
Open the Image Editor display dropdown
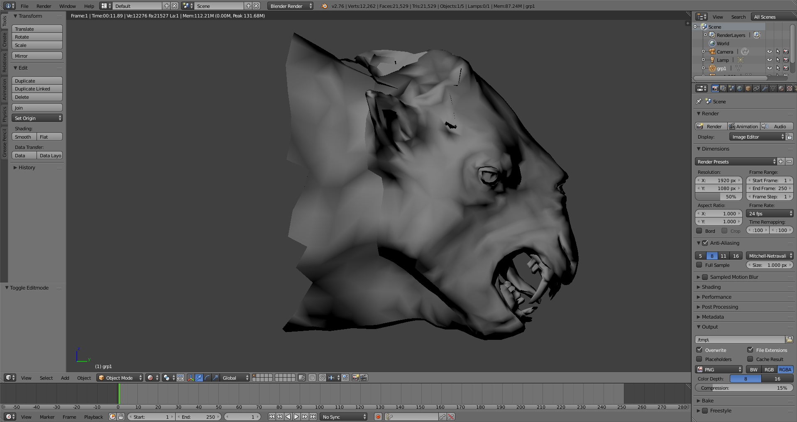tap(757, 137)
